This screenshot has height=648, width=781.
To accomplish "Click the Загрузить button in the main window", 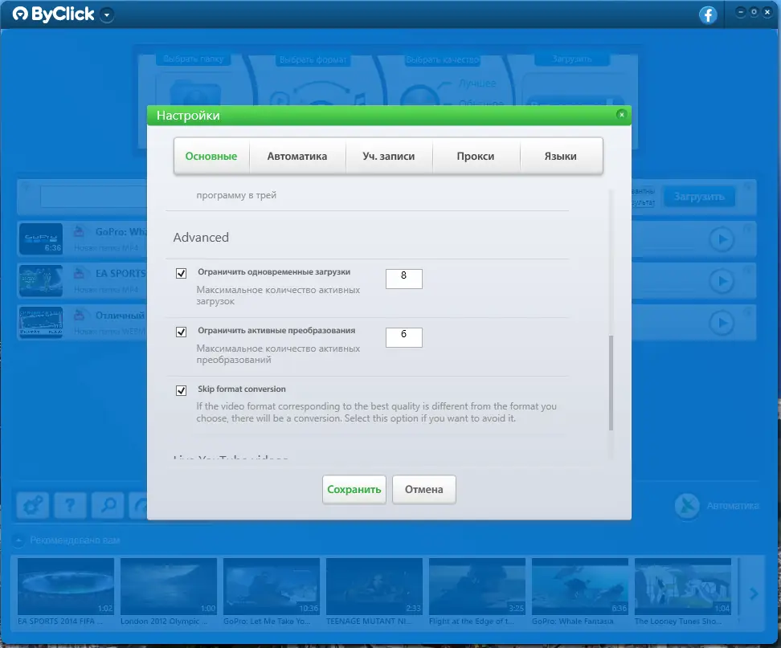I will point(699,197).
